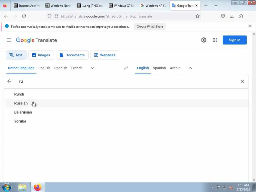
Task: Open the Firefox downloads panel
Action: [x=232, y=16]
